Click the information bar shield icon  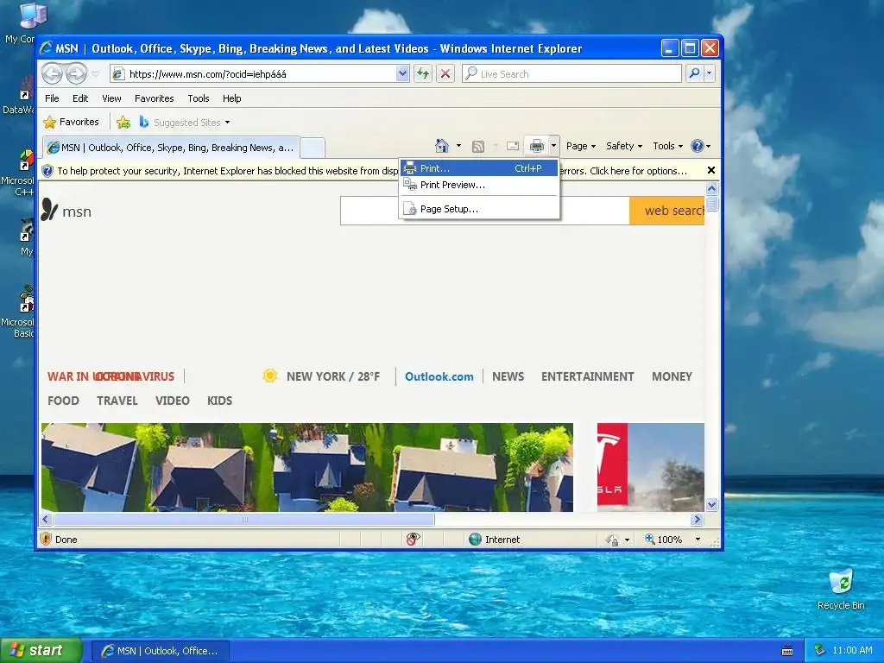pos(48,171)
